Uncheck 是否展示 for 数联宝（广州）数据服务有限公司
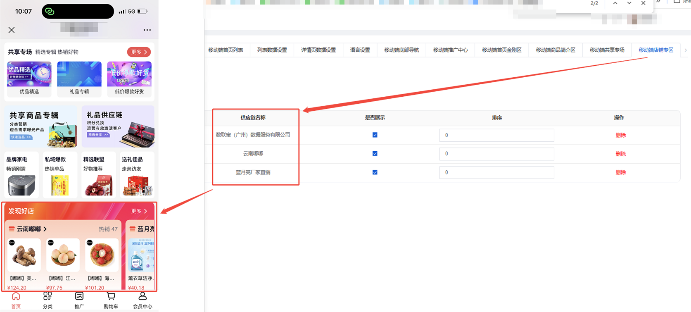 pyautogui.click(x=375, y=135)
